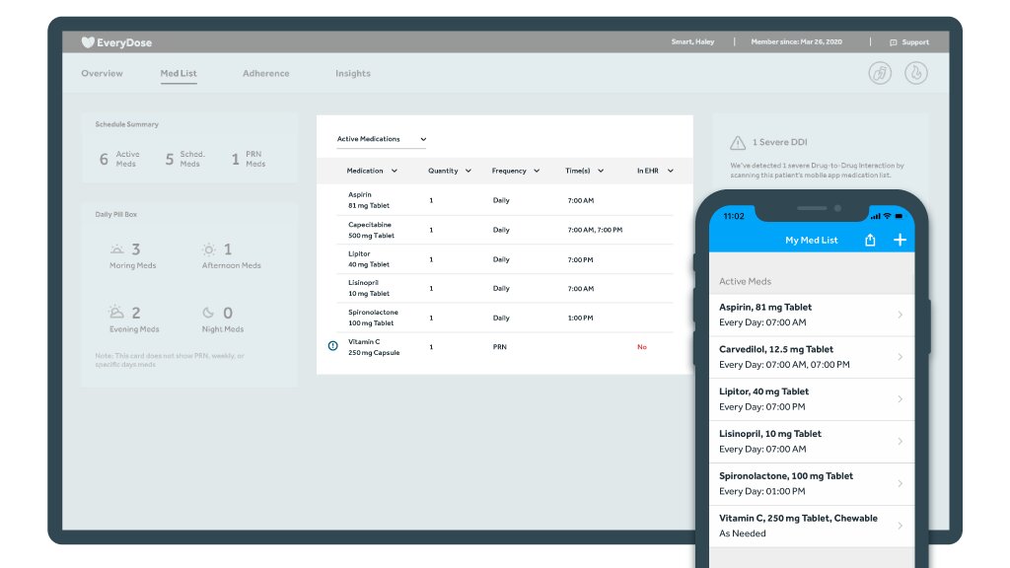Viewport: 1010px width, 568px height.
Task: Expand the Quantity column dropdown
Action: click(469, 171)
